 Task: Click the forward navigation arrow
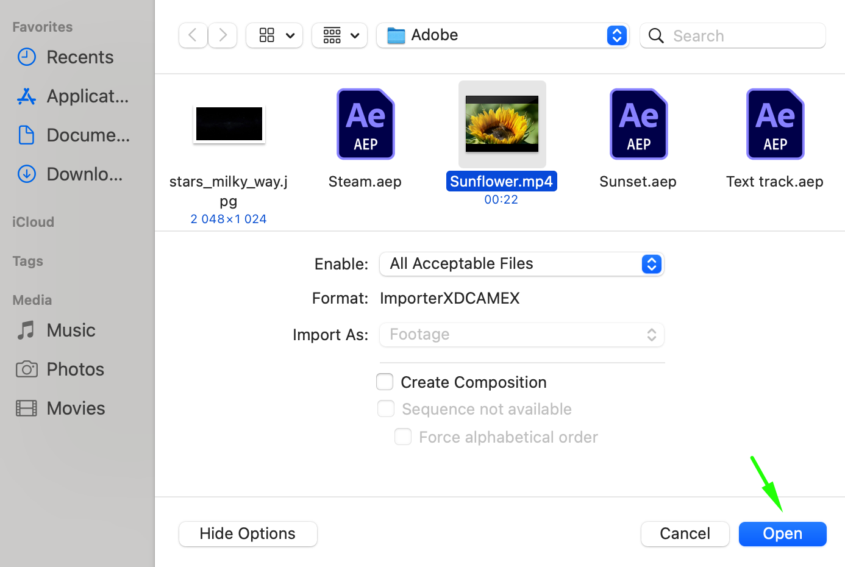pyautogui.click(x=223, y=35)
